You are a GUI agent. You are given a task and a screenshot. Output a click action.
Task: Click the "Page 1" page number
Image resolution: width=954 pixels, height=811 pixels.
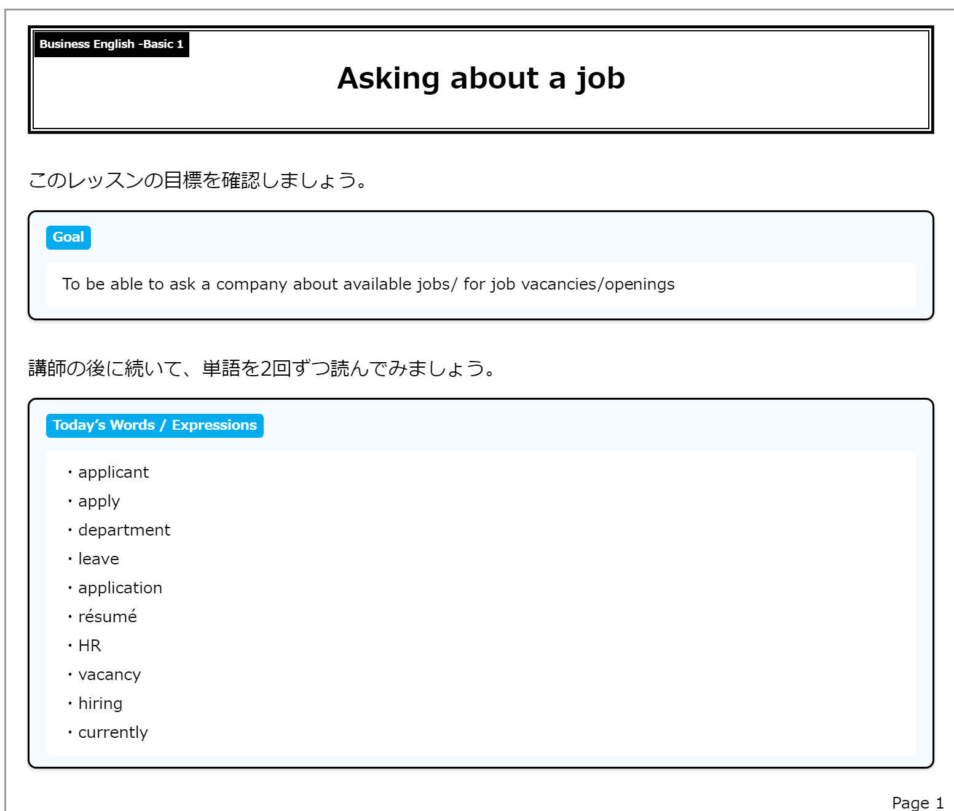click(x=917, y=802)
